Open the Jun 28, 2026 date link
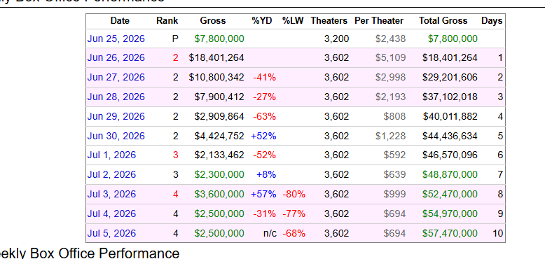The height and width of the screenshot is (259, 545). pos(116,97)
